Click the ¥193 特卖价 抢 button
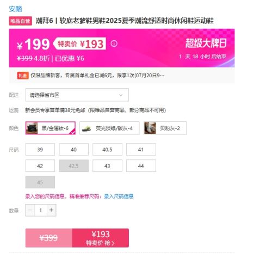 (x=101, y=238)
